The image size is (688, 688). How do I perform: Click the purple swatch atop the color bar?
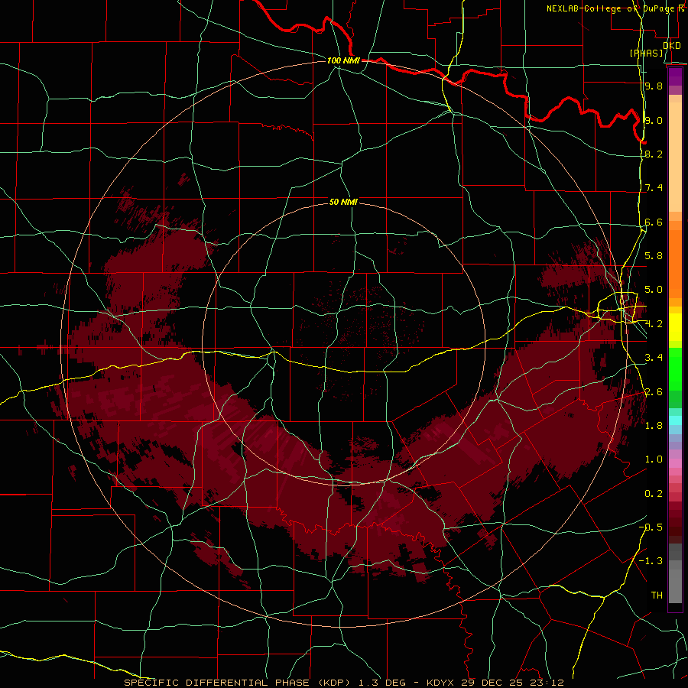point(675,76)
